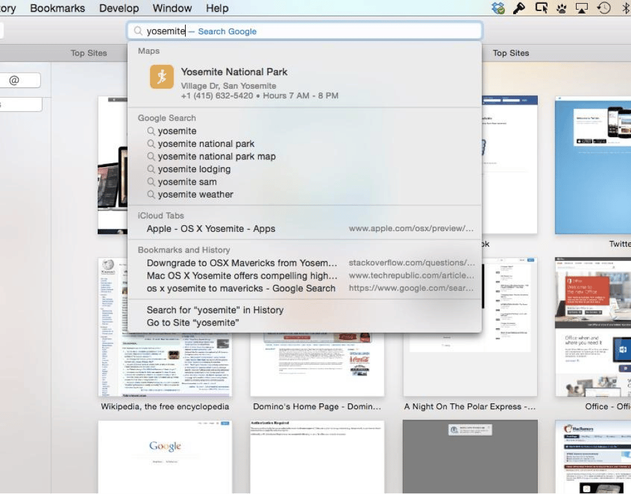Click www.apple.com/osx/preview URL text
Screen dimensions: 631x494
(411, 229)
